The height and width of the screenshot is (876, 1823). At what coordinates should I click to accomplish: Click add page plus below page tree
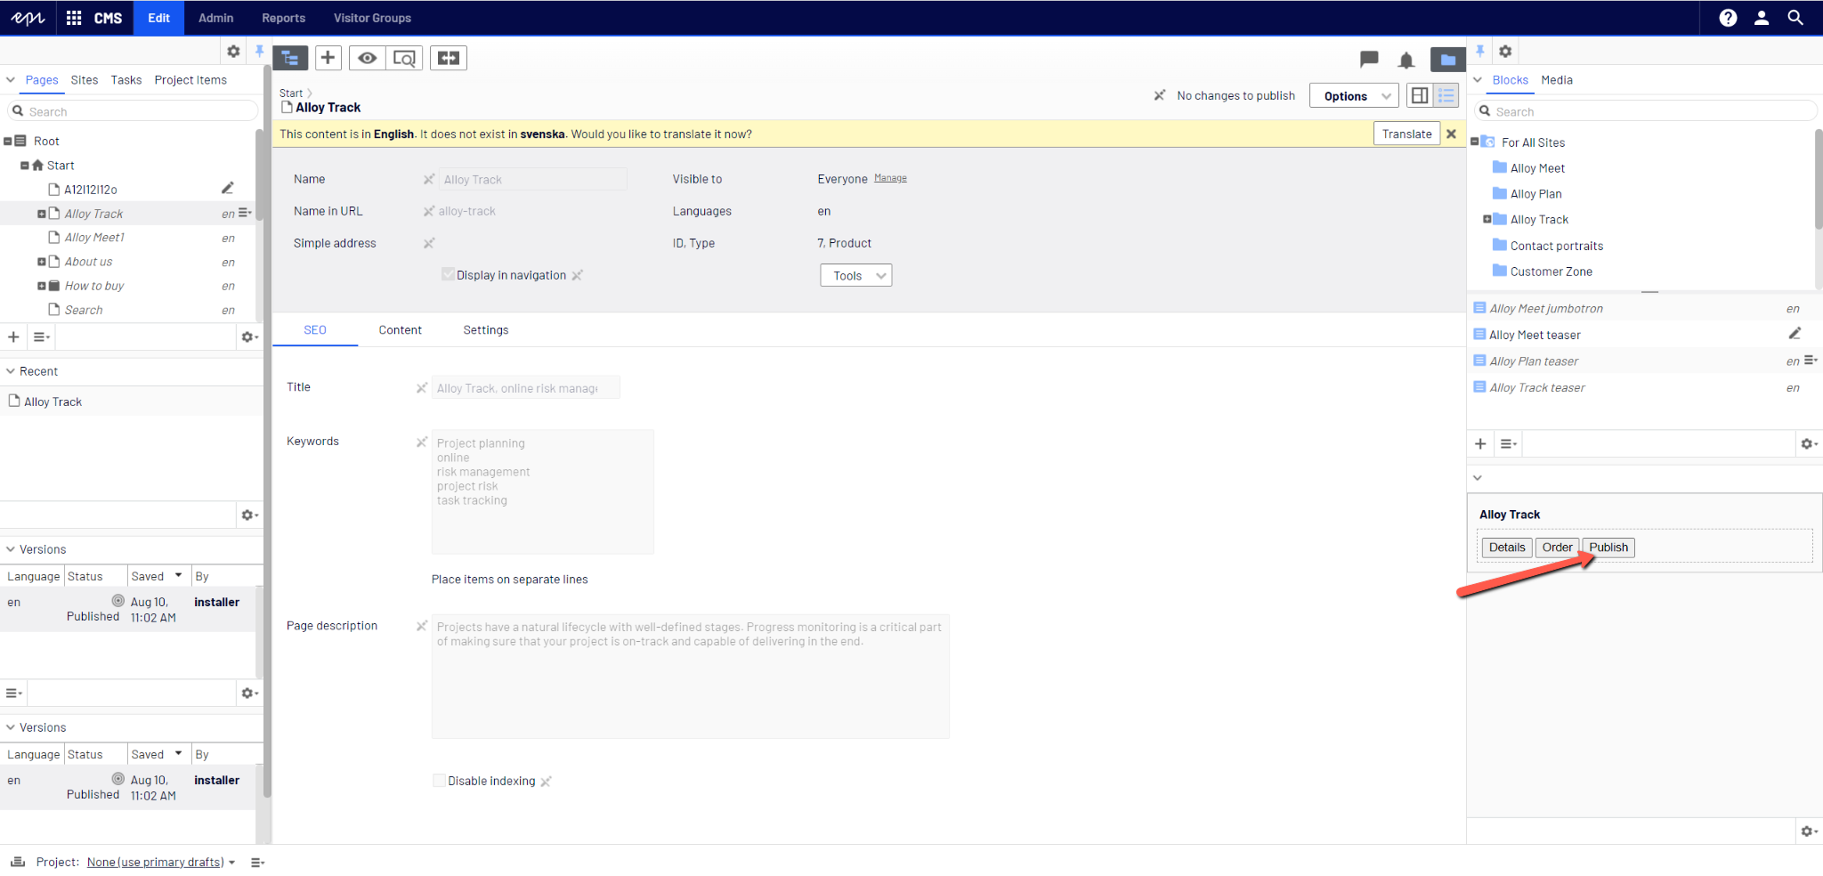(13, 337)
